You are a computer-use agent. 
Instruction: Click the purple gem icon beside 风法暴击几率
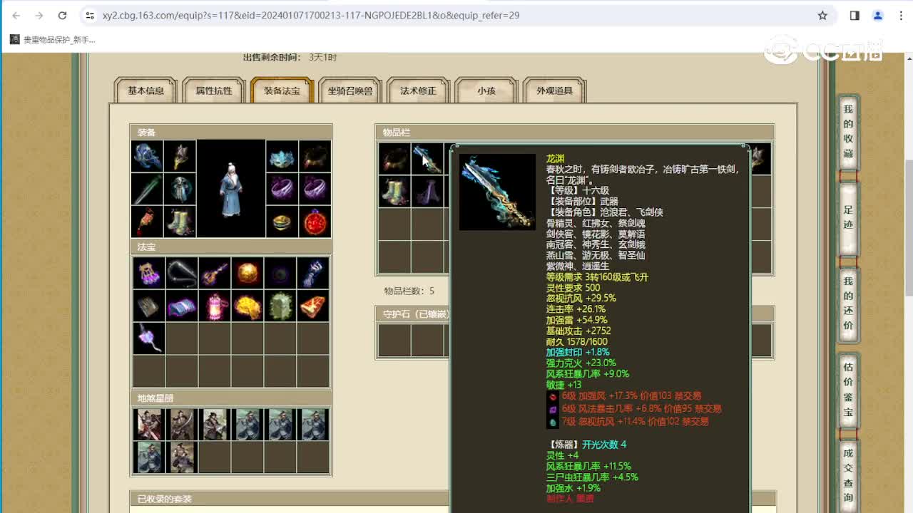pos(553,409)
